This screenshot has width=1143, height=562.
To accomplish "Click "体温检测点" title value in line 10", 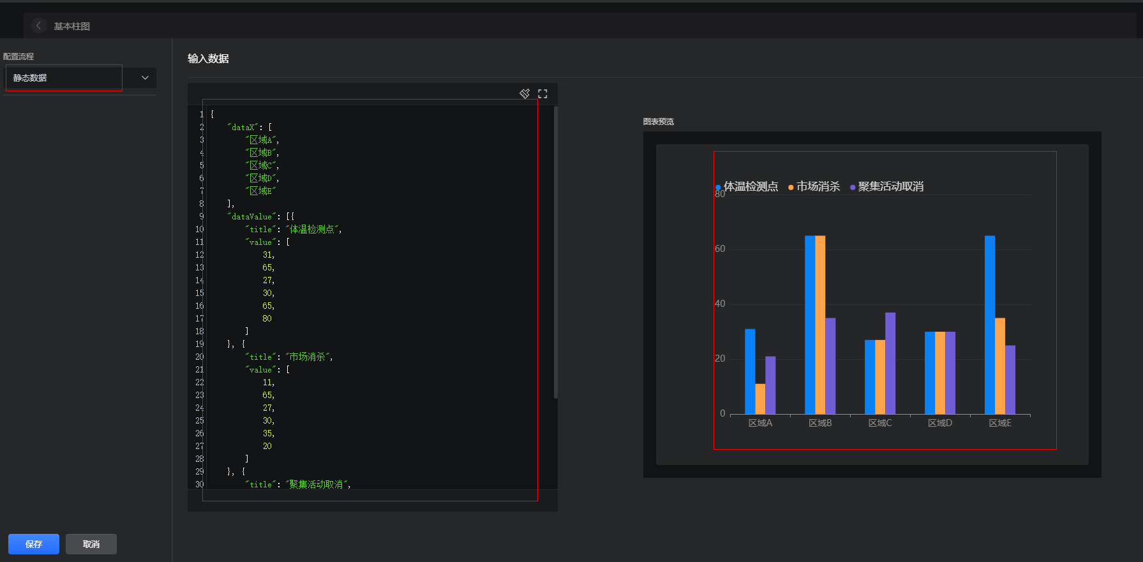I will tap(312, 230).
